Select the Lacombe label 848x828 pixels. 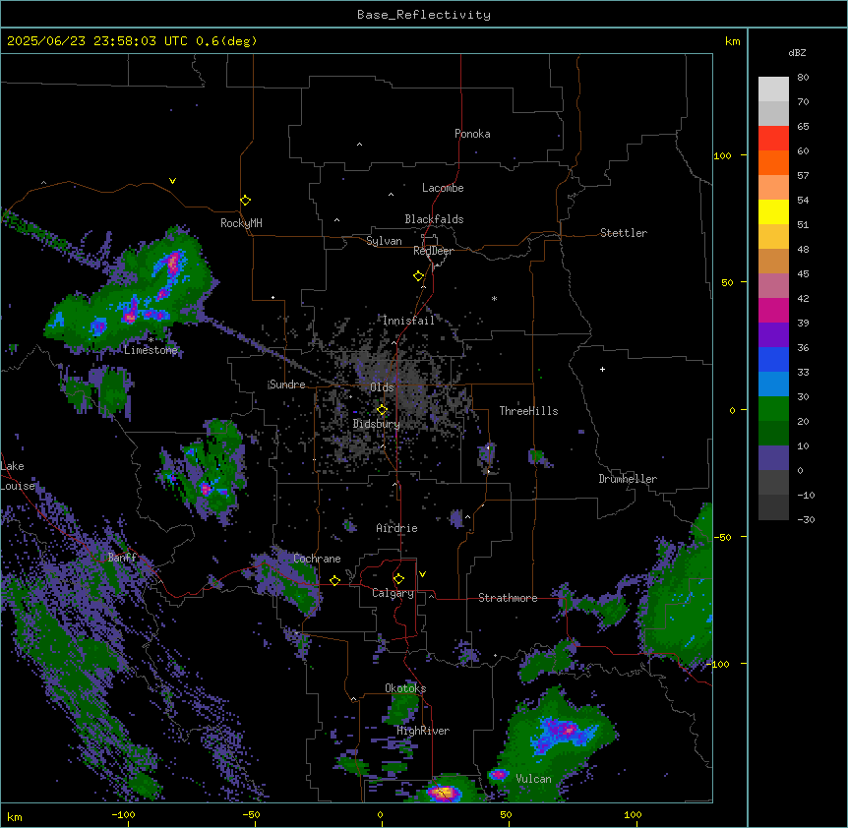443,188
